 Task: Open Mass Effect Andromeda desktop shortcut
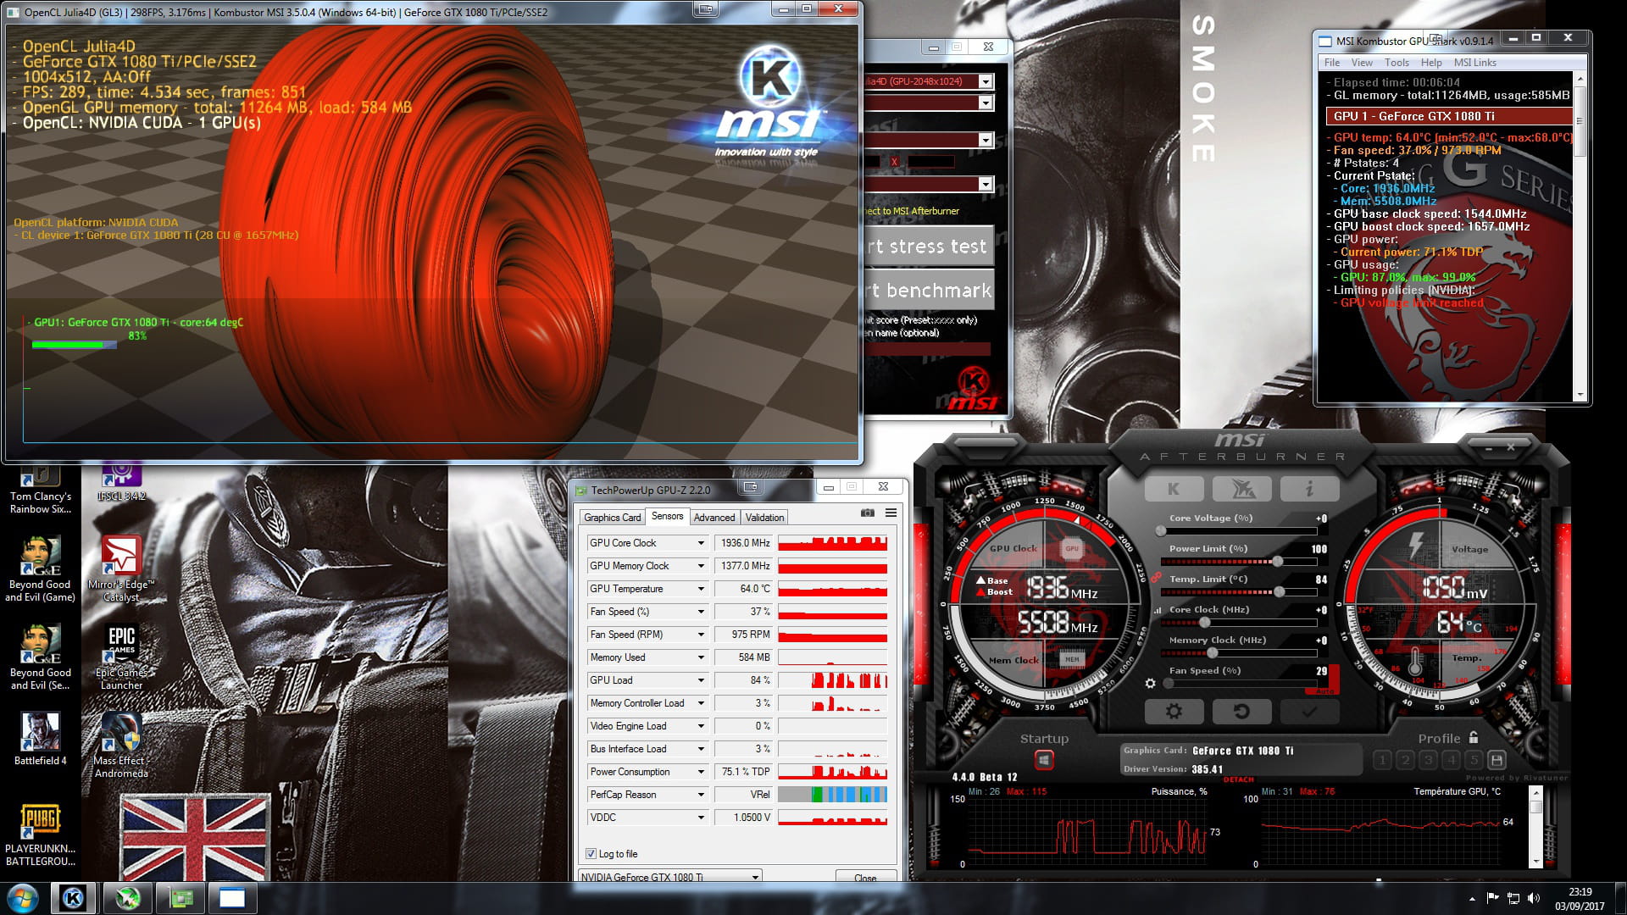coord(121,746)
